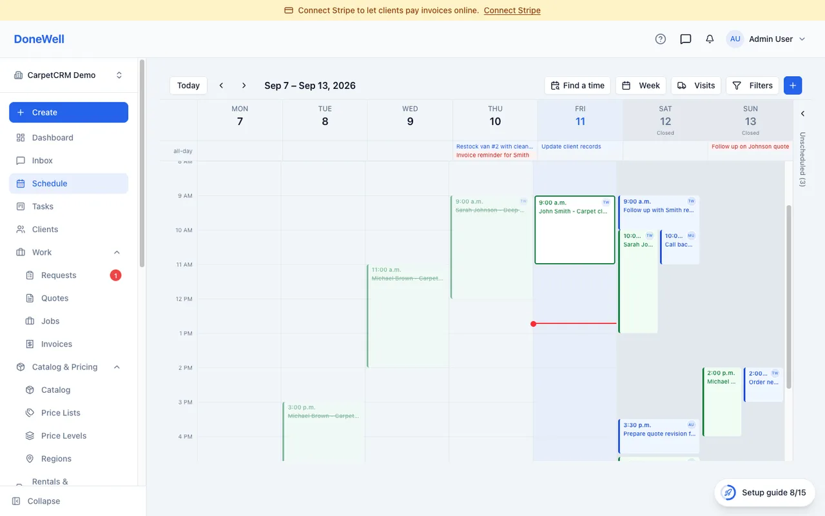Go to next week arrow

[x=244, y=85]
